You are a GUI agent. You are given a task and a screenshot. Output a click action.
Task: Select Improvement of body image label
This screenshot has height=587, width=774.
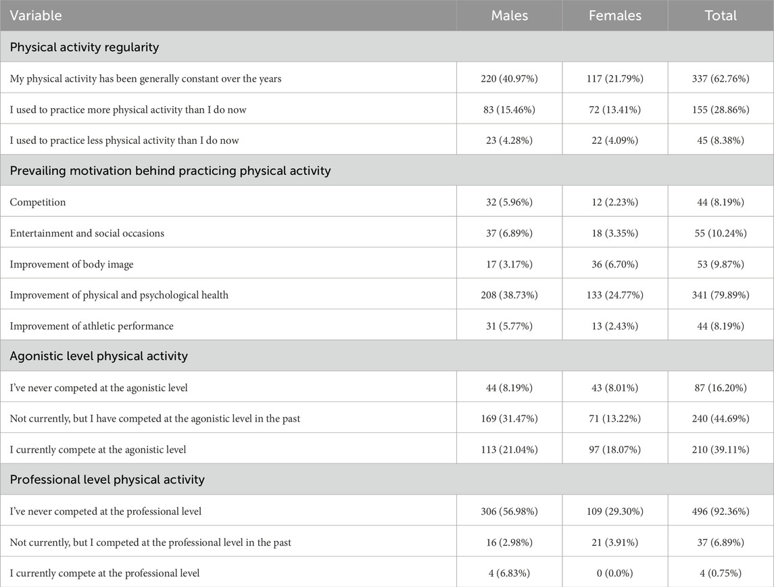pos(72,264)
